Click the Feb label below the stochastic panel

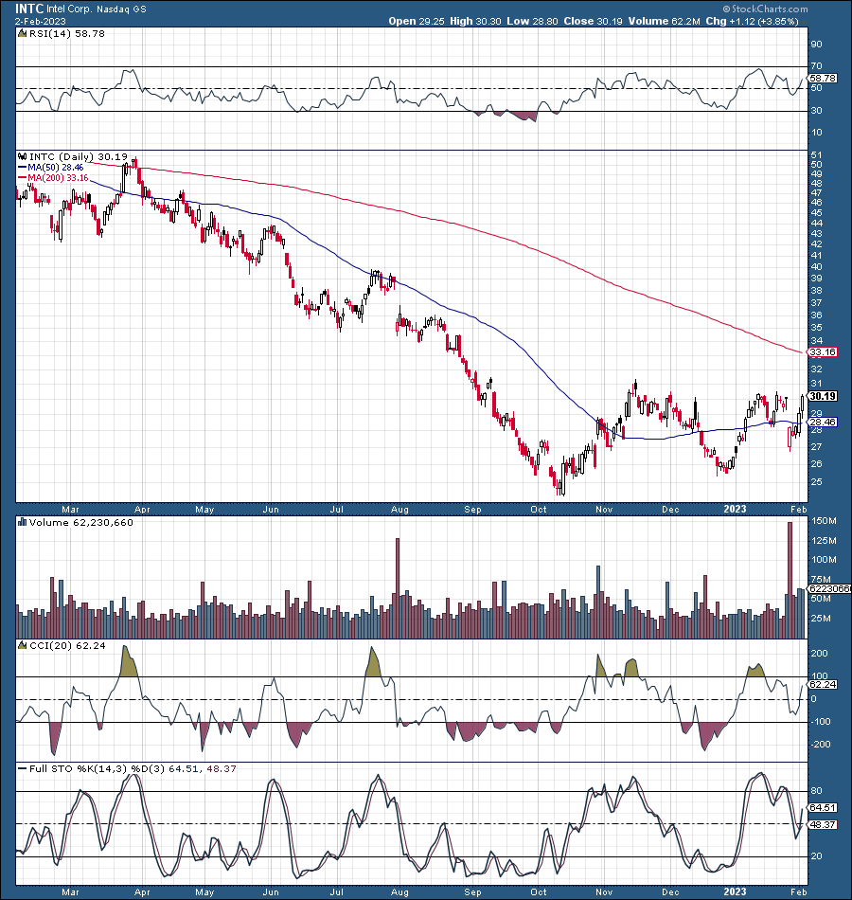click(799, 892)
